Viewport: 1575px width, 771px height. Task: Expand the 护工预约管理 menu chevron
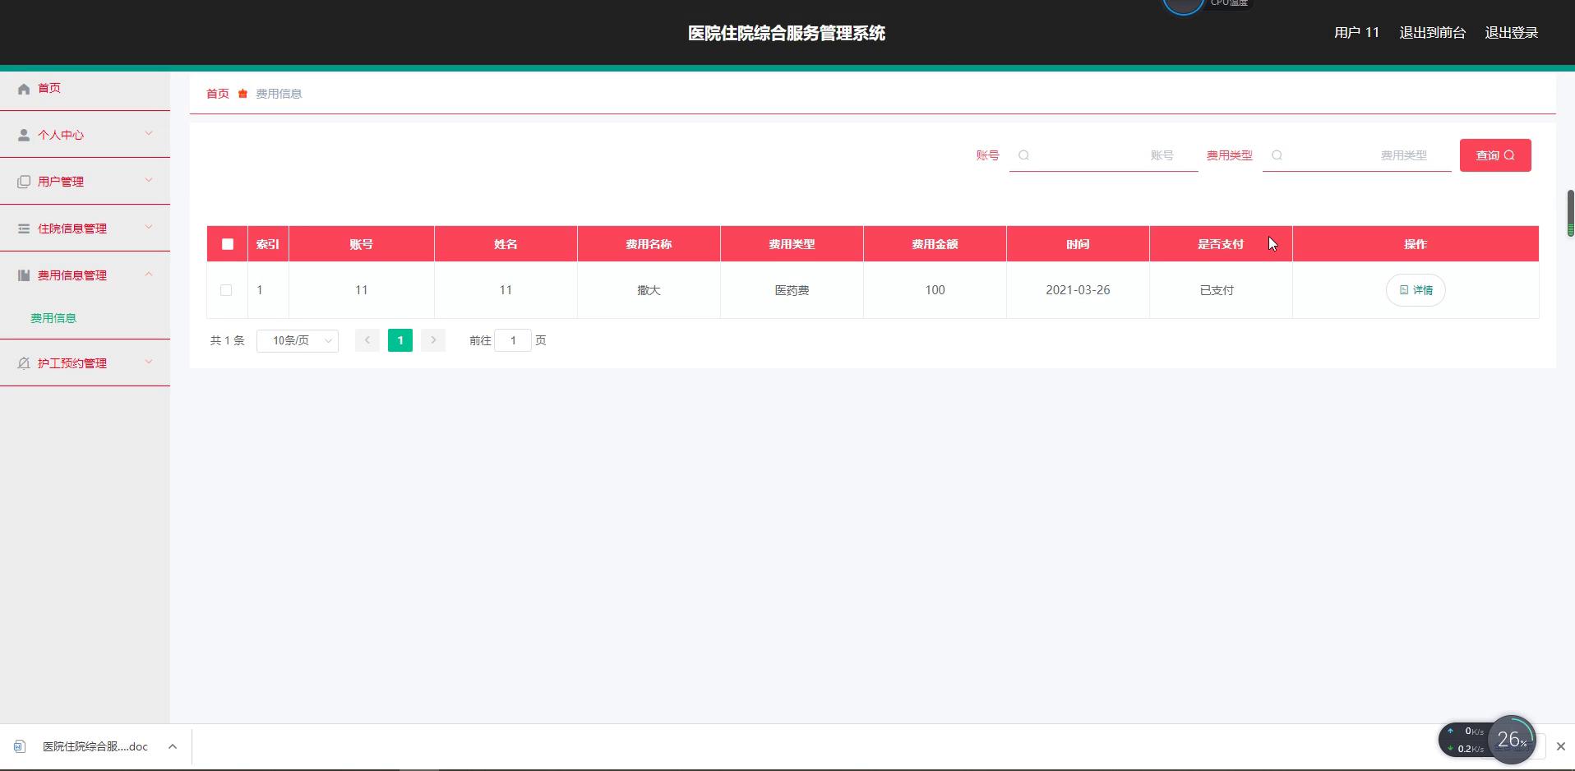pyautogui.click(x=149, y=362)
